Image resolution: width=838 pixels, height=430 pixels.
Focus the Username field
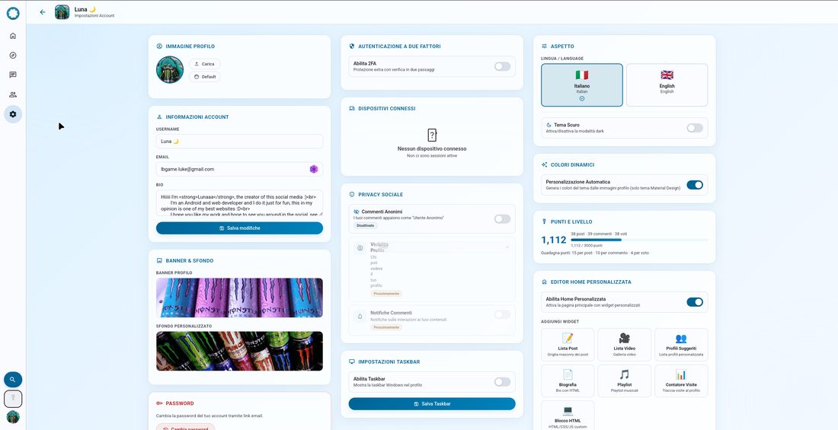239,142
